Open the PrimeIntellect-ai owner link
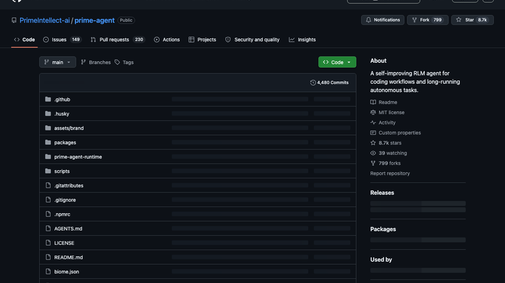 pyautogui.click(x=44, y=20)
